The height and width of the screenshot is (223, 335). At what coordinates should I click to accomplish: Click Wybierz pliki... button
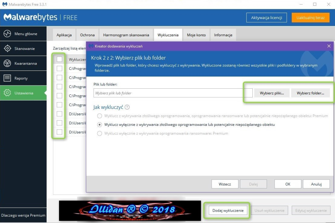click(272, 93)
